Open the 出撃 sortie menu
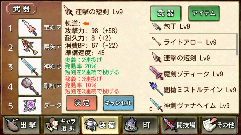241x135 pixels. click(x=22, y=125)
